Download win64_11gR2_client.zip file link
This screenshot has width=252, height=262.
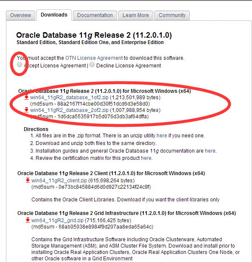59,181
